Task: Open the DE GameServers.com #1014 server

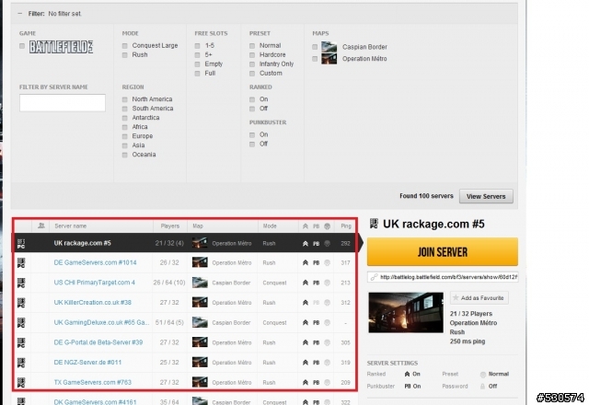Action: (x=95, y=262)
